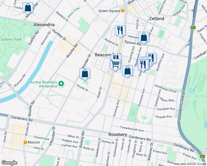Click the Botany Rd label
Viewport: 207px width, 166px height.
(82, 139)
